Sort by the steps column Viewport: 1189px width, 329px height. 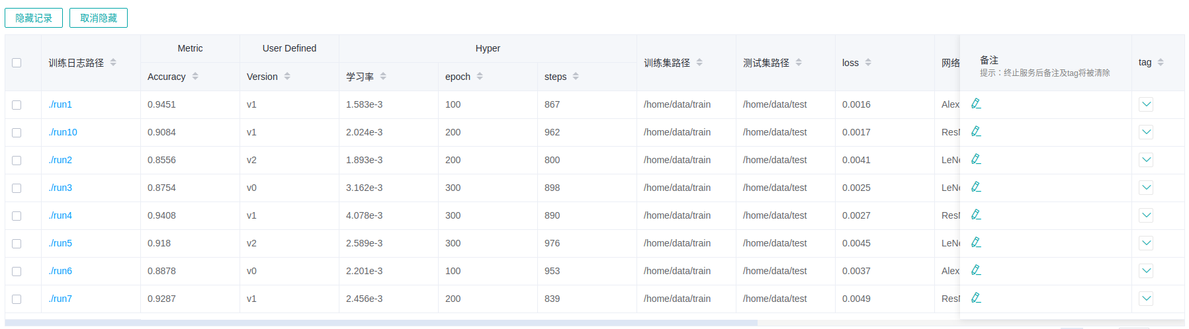[576, 77]
